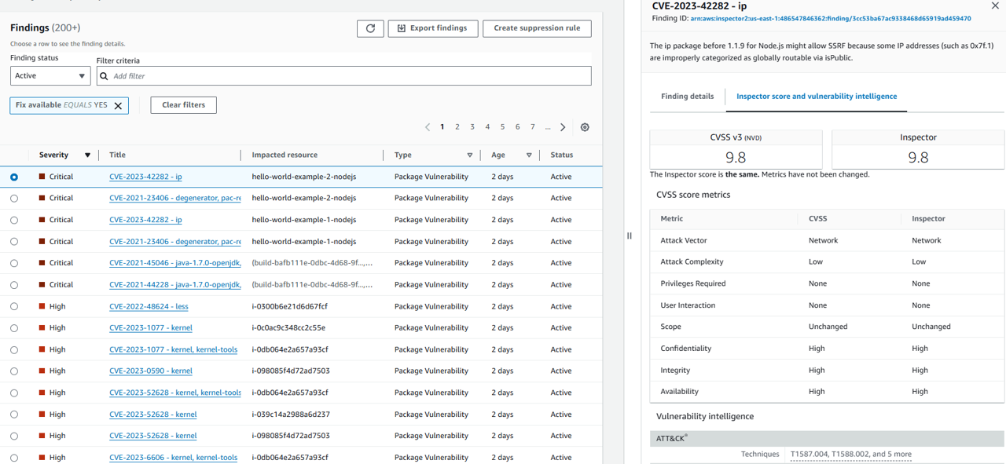
Task: Select radio for CVE-2023-0590 kernel row
Action: tap(14, 371)
